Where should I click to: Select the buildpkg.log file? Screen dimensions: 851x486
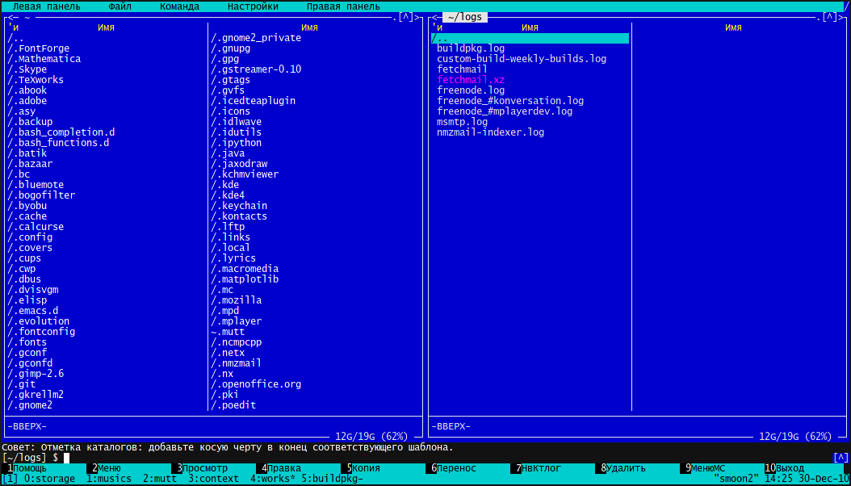click(x=471, y=48)
